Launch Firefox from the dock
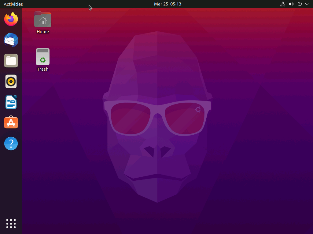The height and width of the screenshot is (234, 313). tap(11, 19)
